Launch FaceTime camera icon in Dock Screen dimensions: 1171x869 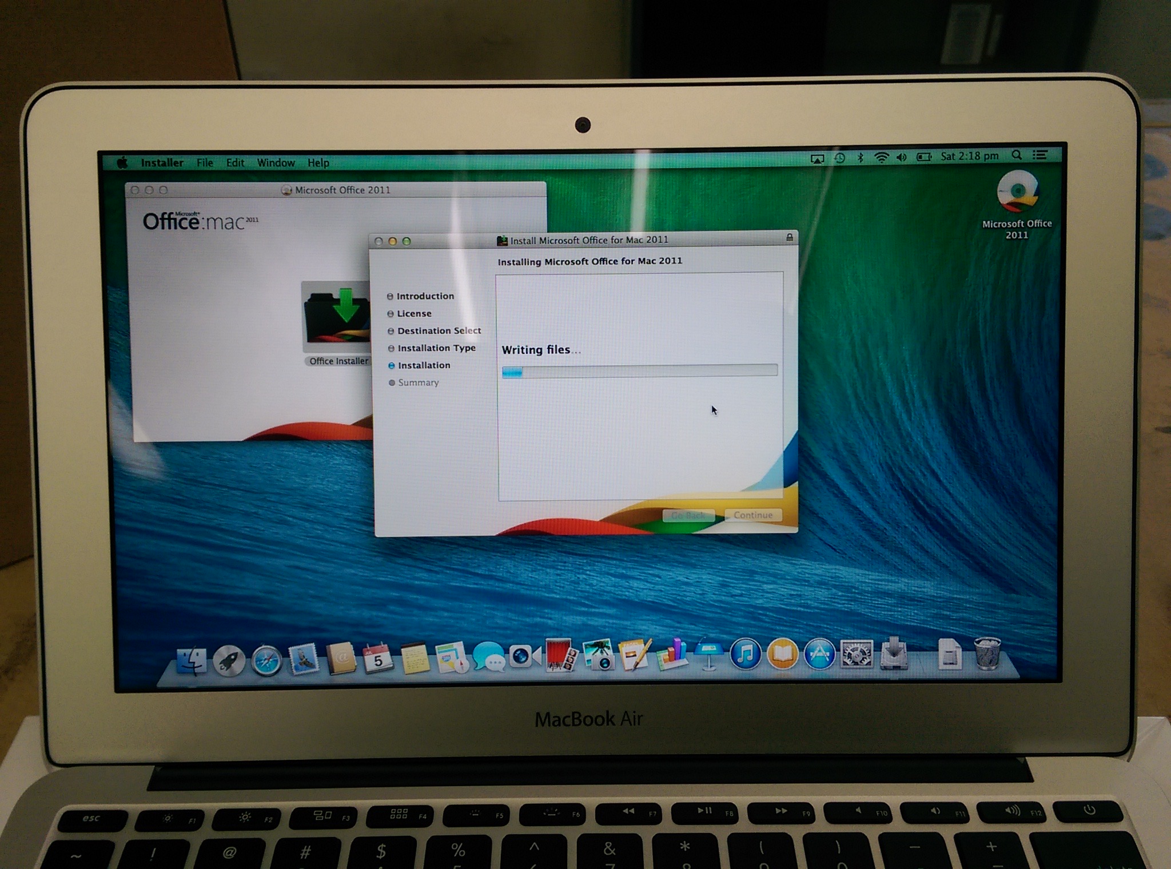(x=524, y=656)
